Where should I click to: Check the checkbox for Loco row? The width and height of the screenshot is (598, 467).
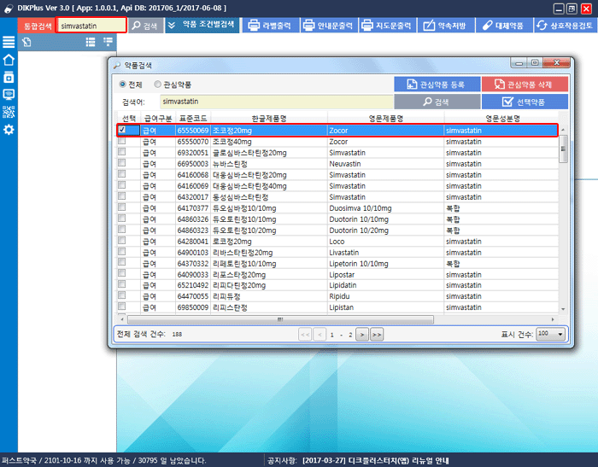122,240
